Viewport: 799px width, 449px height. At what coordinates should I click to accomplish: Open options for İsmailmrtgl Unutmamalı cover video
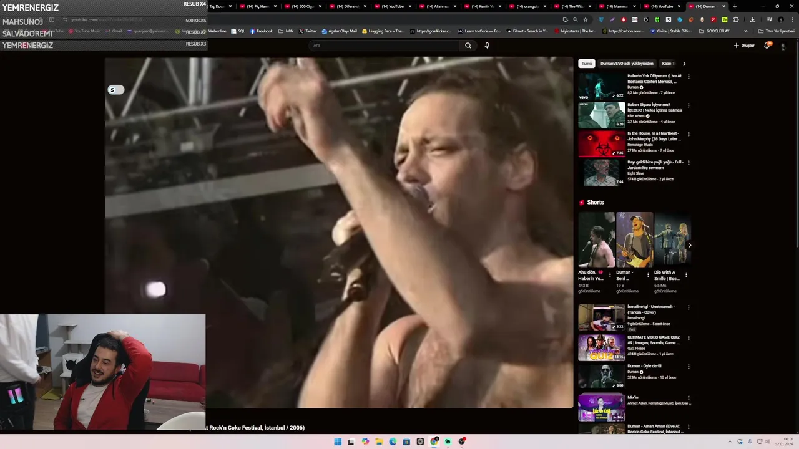pyautogui.click(x=689, y=307)
